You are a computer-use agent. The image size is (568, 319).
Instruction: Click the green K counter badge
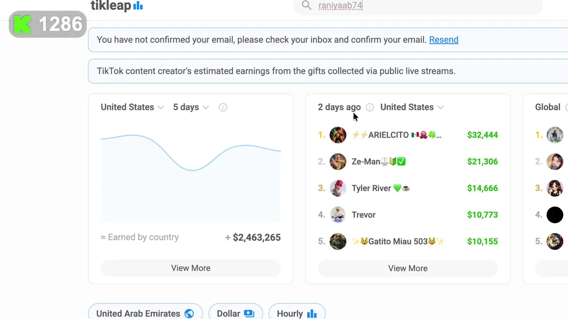pos(47,24)
